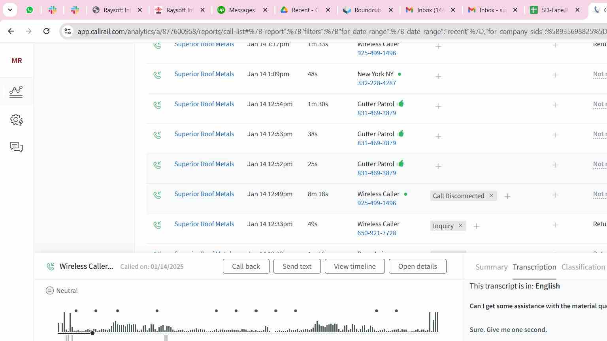Screen dimensions: 607x341
Task: Click second-column plus for Jan 14 12:49pm call
Action: (556, 195)
